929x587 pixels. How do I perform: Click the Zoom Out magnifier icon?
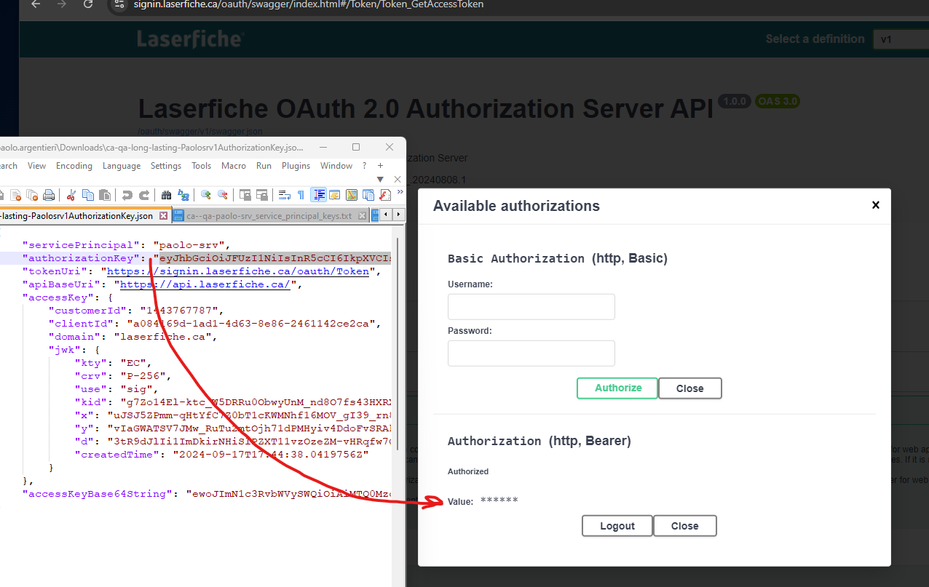(223, 195)
